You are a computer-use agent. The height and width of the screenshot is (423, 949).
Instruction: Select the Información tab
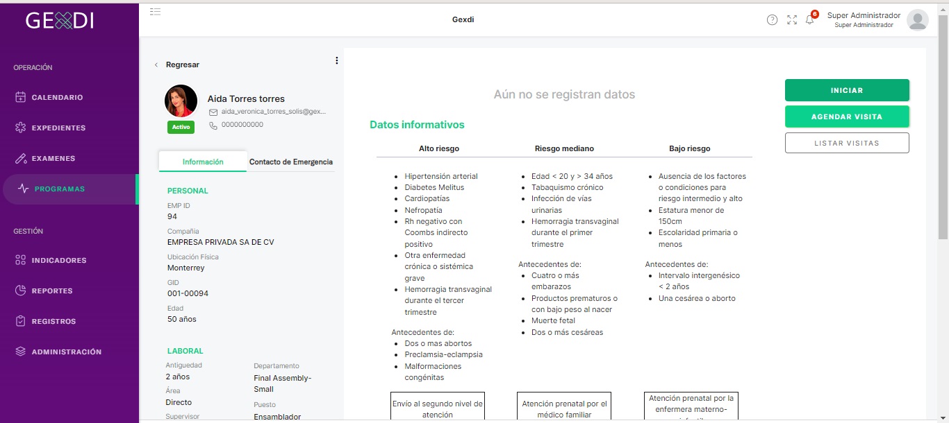point(203,162)
